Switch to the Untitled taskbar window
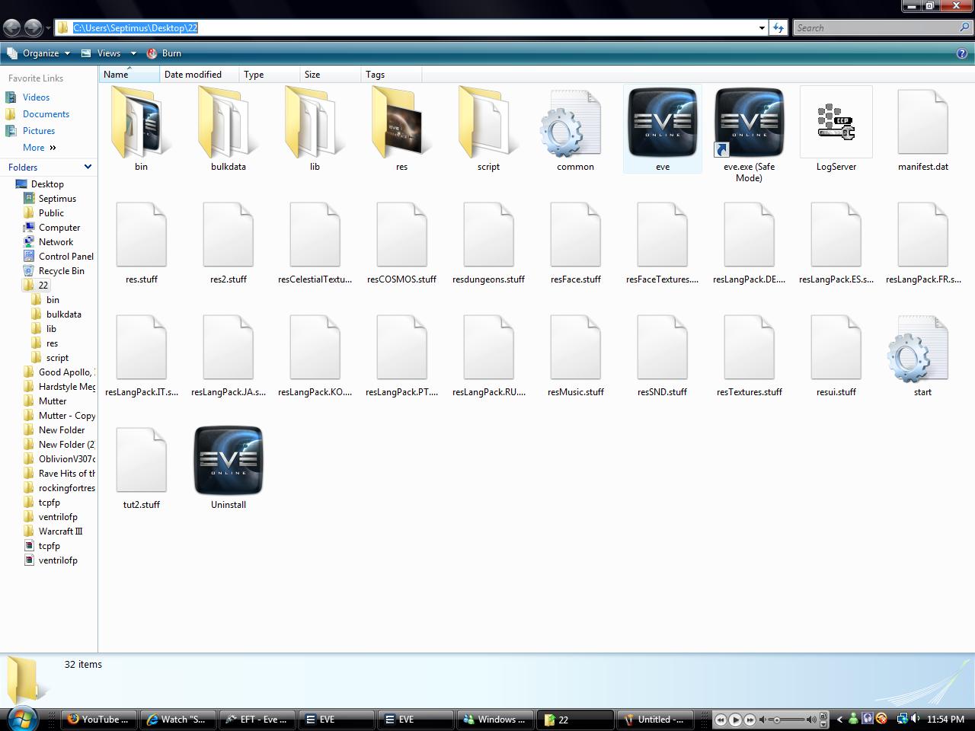Viewport: 975px width, 731px height. click(x=655, y=719)
